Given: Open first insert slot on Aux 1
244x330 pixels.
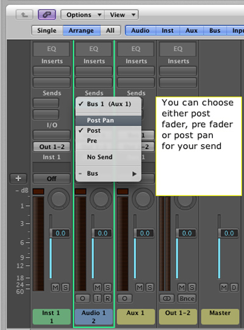Looking at the screenshot, I should click(136, 71).
